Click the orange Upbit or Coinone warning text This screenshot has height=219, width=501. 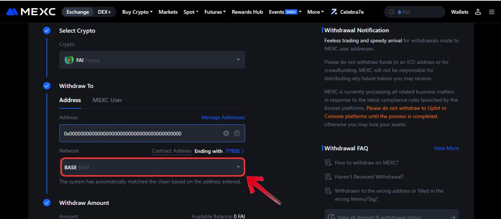[x=386, y=112]
